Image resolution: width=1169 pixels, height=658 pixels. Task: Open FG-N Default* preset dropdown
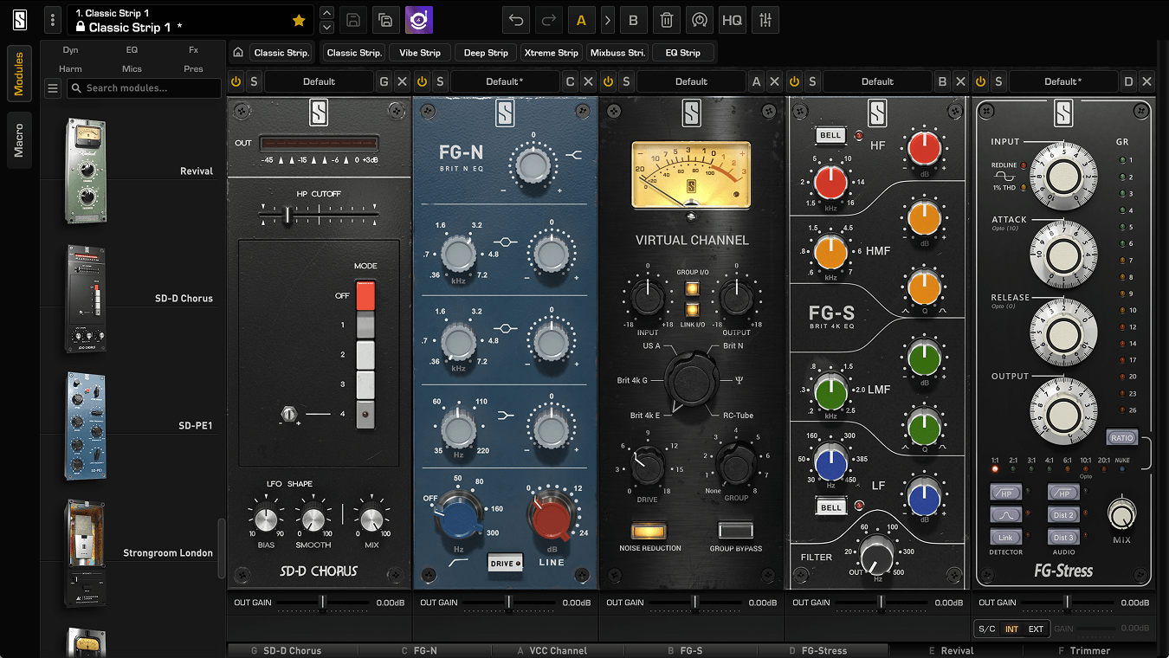[505, 81]
